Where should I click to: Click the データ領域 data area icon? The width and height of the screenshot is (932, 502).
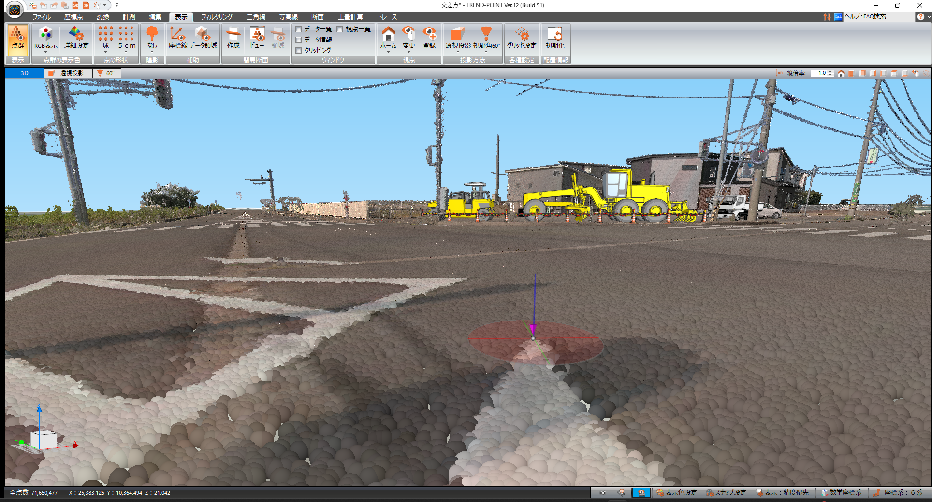(203, 38)
